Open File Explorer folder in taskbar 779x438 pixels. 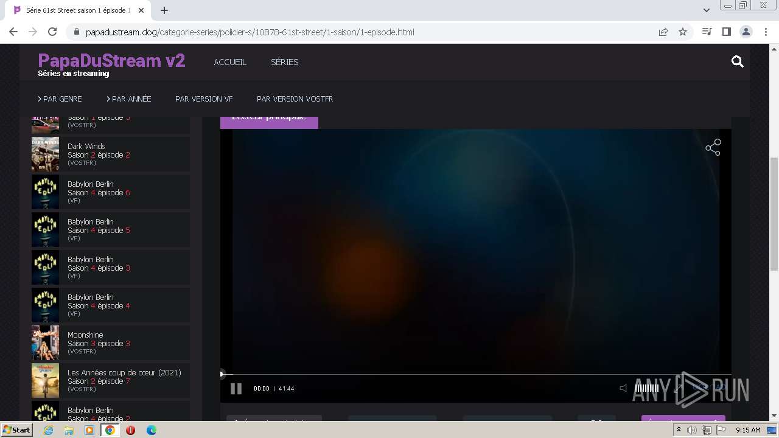point(69,430)
